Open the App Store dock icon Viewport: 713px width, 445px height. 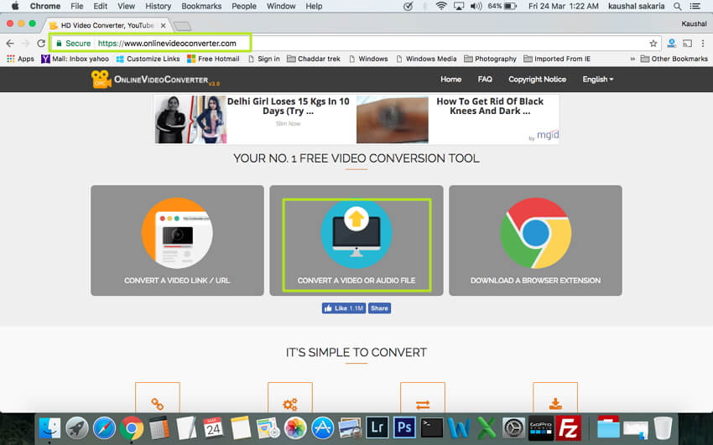coord(322,427)
